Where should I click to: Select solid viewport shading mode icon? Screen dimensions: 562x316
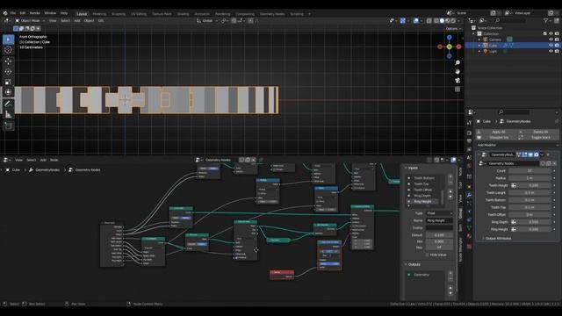(442, 21)
